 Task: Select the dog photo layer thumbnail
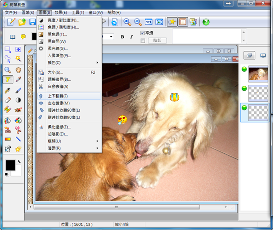point(258,74)
